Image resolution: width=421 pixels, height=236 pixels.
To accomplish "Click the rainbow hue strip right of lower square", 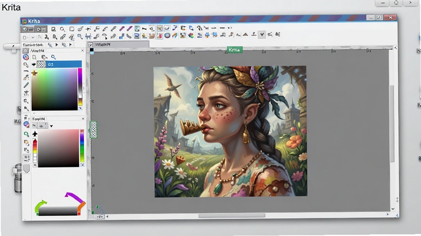I will pyautogui.click(x=82, y=146).
